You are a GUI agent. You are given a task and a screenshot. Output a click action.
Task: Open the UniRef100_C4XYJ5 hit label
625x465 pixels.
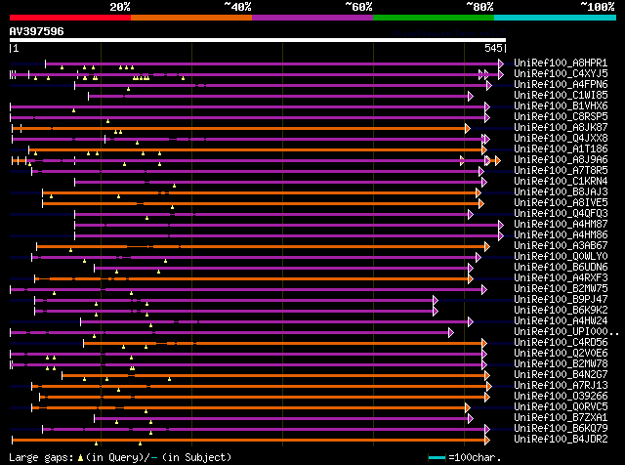[x=561, y=74]
